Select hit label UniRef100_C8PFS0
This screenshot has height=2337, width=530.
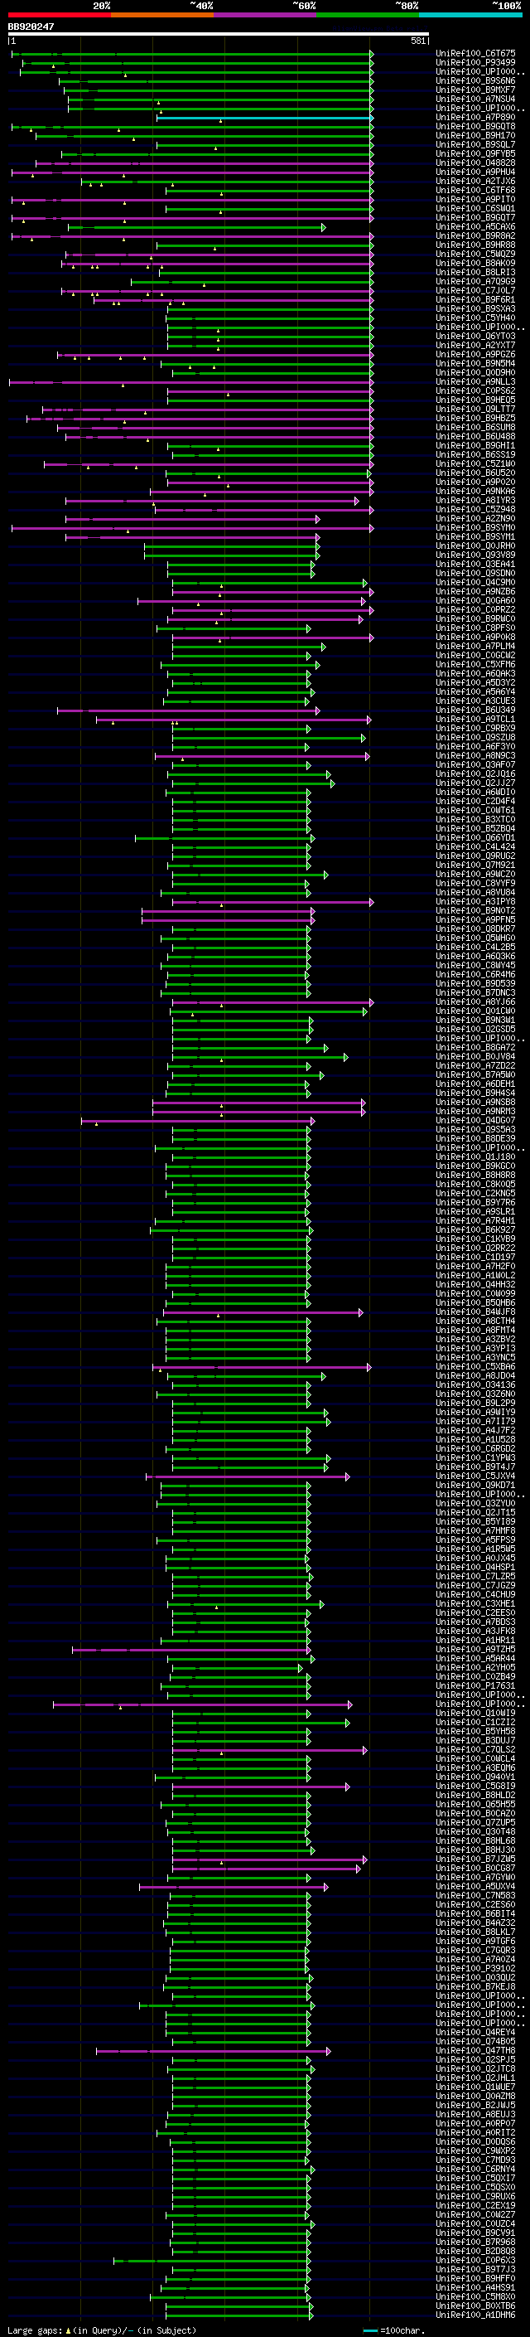tap(475, 628)
